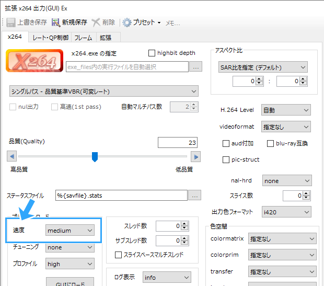Click the スライス数 value field
Image resolution: width=324 pixels, height=286 pixels.
click(x=293, y=196)
